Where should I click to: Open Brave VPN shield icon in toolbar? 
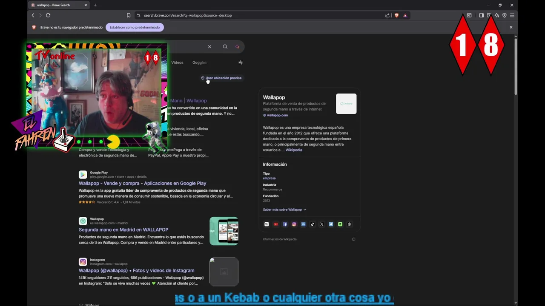[x=505, y=15]
